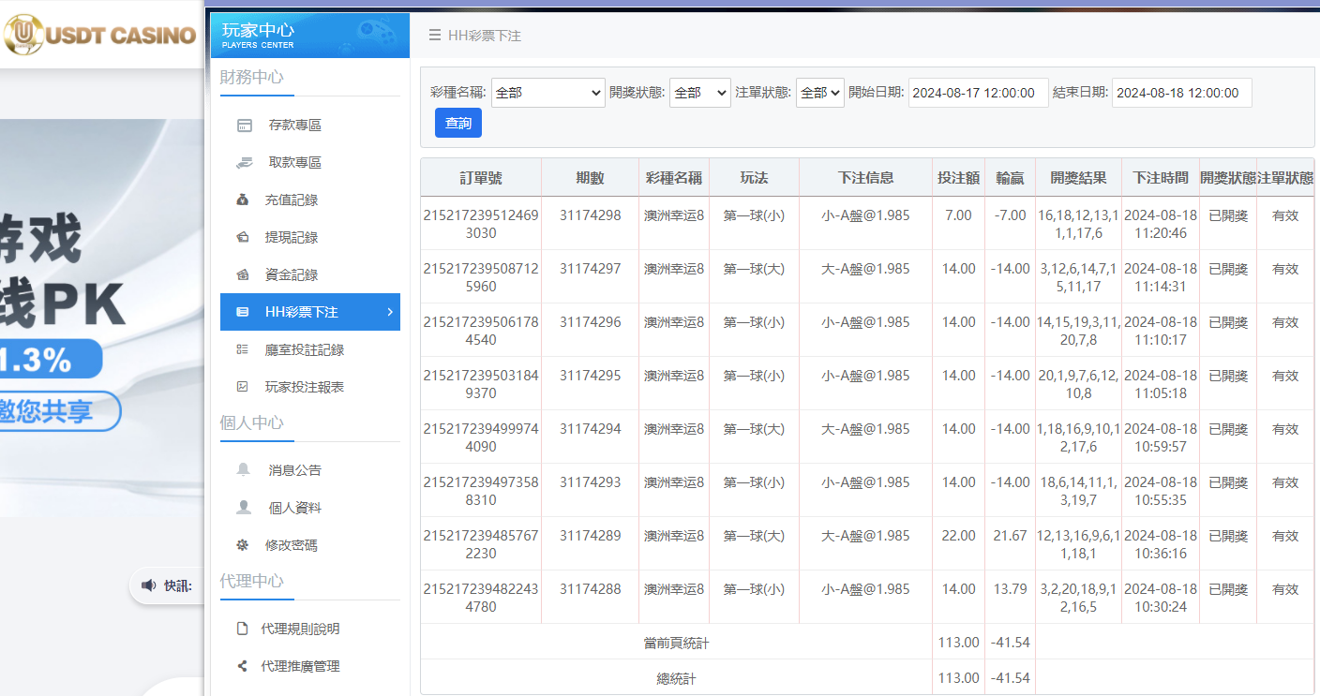Open the 注單狀態 bet status dropdown

pyautogui.click(x=819, y=93)
